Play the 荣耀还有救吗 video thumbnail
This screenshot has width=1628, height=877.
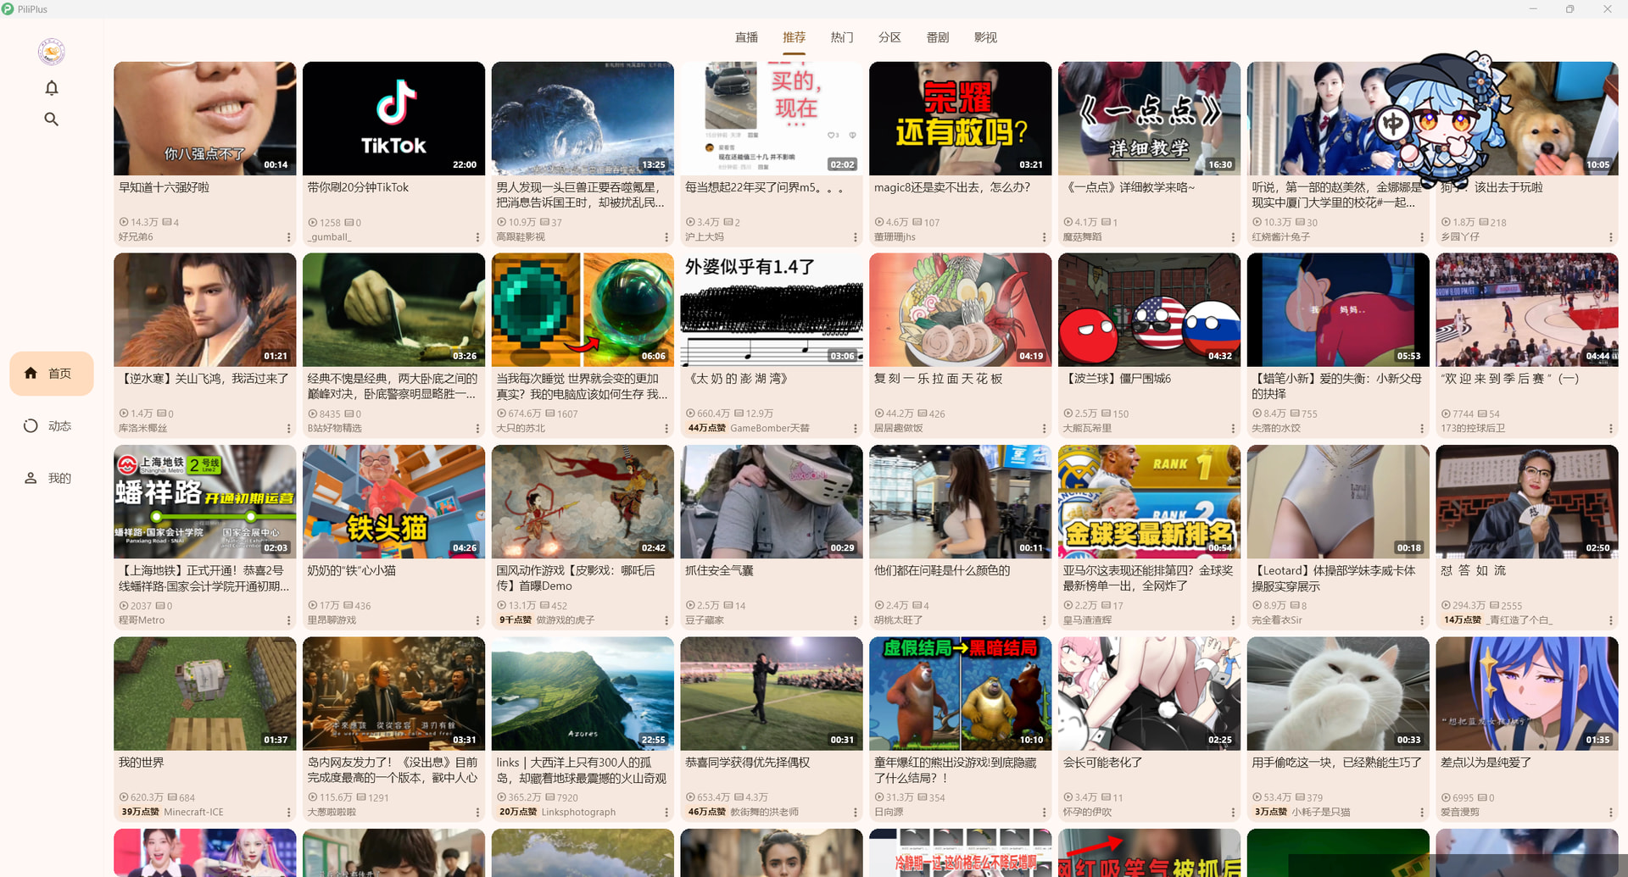pyautogui.click(x=960, y=119)
